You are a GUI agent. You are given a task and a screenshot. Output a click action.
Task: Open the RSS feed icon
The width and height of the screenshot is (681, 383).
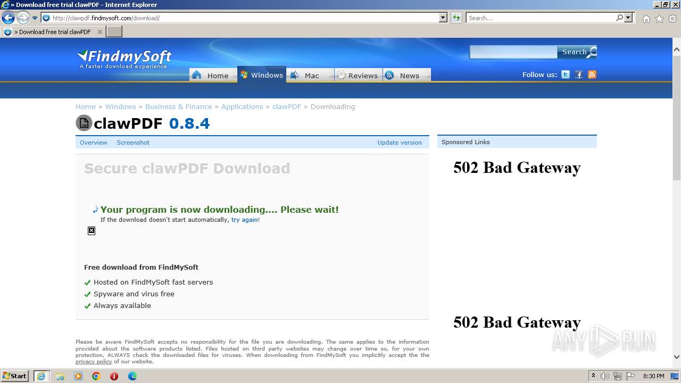coord(592,74)
